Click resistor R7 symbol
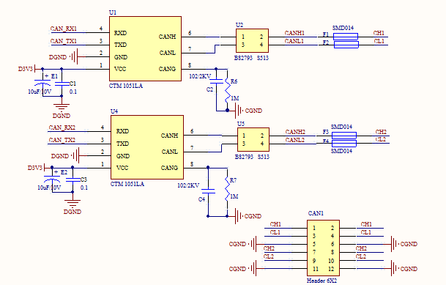The width and height of the screenshot is (446, 285). pyautogui.click(x=227, y=188)
